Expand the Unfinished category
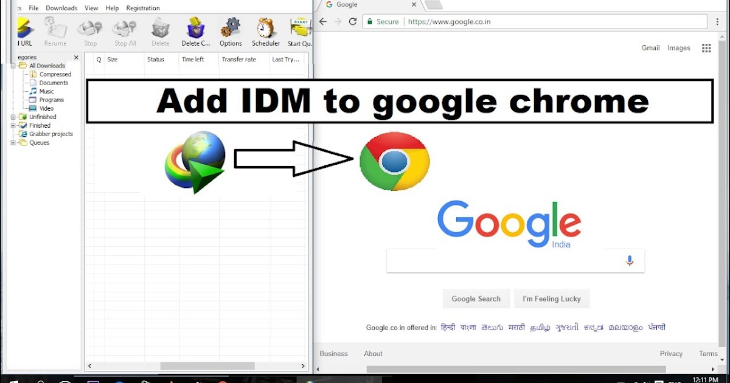The height and width of the screenshot is (383, 730). click(x=13, y=117)
